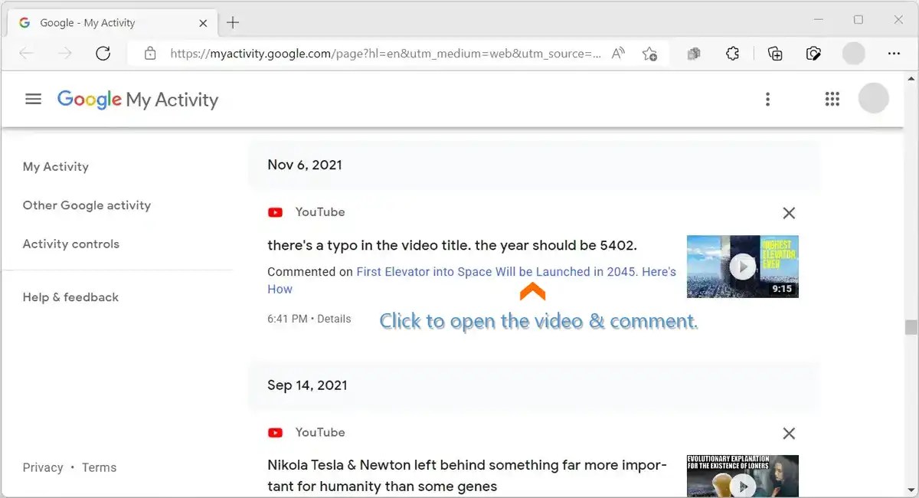Open the Google apps grid

pyautogui.click(x=832, y=99)
